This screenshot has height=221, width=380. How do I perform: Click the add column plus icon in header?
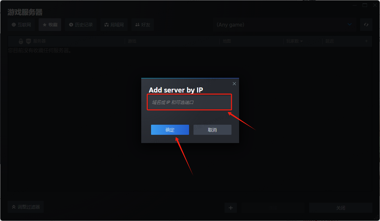366,41
